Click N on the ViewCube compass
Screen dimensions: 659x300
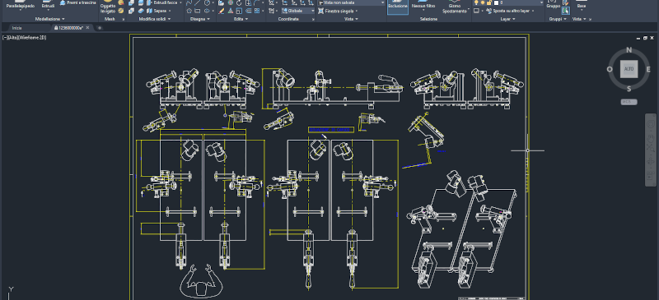pyautogui.click(x=629, y=50)
